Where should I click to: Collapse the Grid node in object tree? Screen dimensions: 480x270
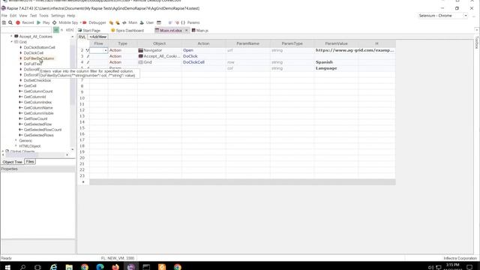pos(12,42)
